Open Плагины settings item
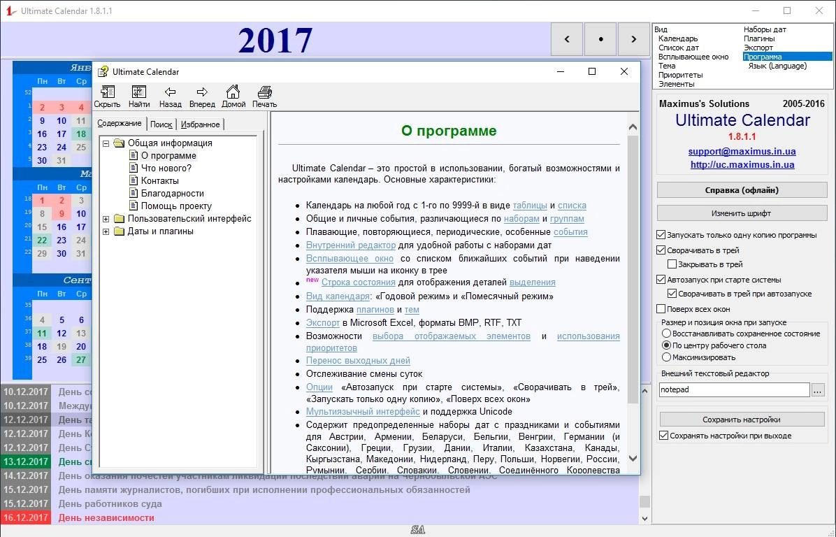836x537 pixels. coord(759,38)
